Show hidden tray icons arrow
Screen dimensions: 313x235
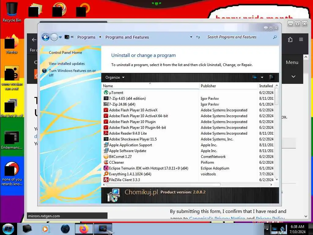tap(267, 229)
